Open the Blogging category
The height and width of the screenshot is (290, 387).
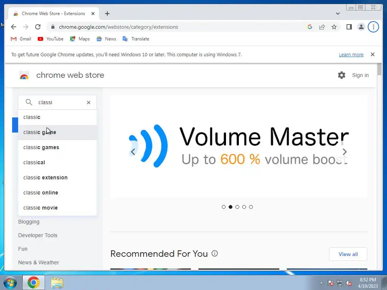[x=29, y=222]
